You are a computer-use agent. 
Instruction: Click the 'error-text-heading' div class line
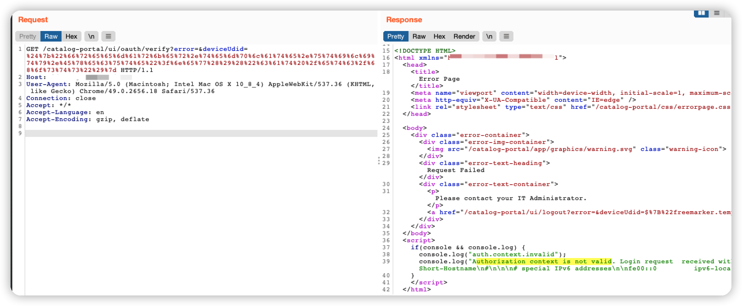484,163
